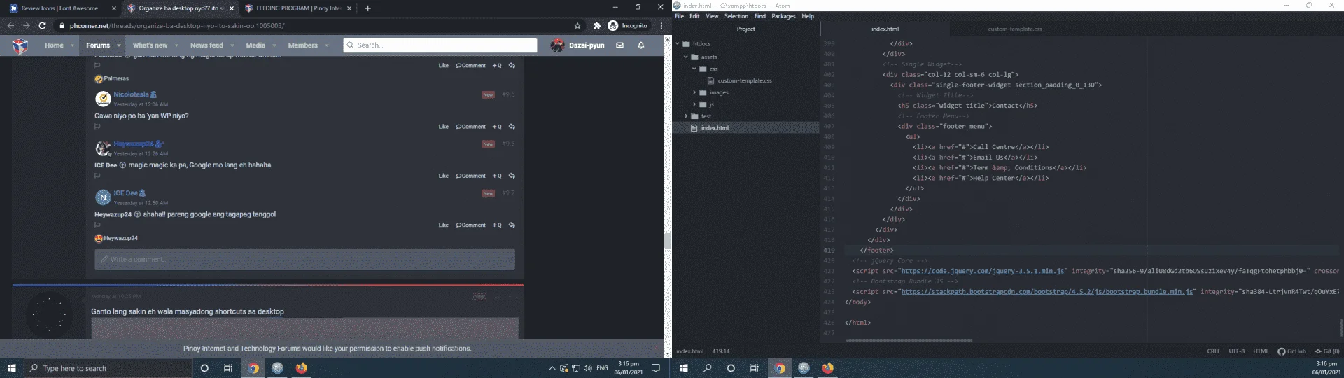Open Nicolotesla's profile username link
The image size is (1344, 378).
click(131, 94)
